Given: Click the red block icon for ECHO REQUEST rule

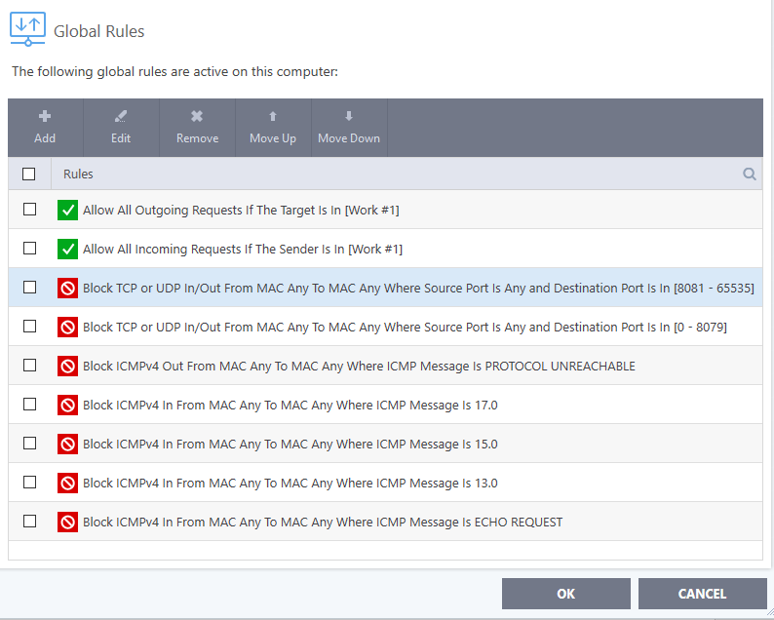Looking at the screenshot, I should click(67, 522).
